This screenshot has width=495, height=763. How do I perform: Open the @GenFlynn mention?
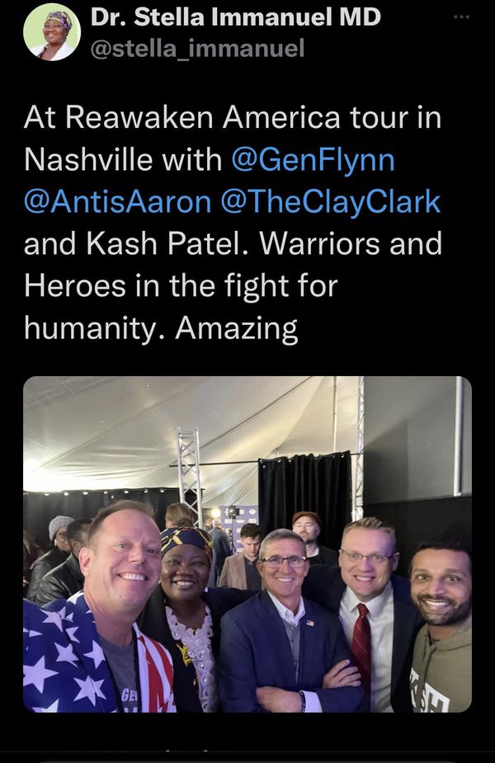click(313, 159)
